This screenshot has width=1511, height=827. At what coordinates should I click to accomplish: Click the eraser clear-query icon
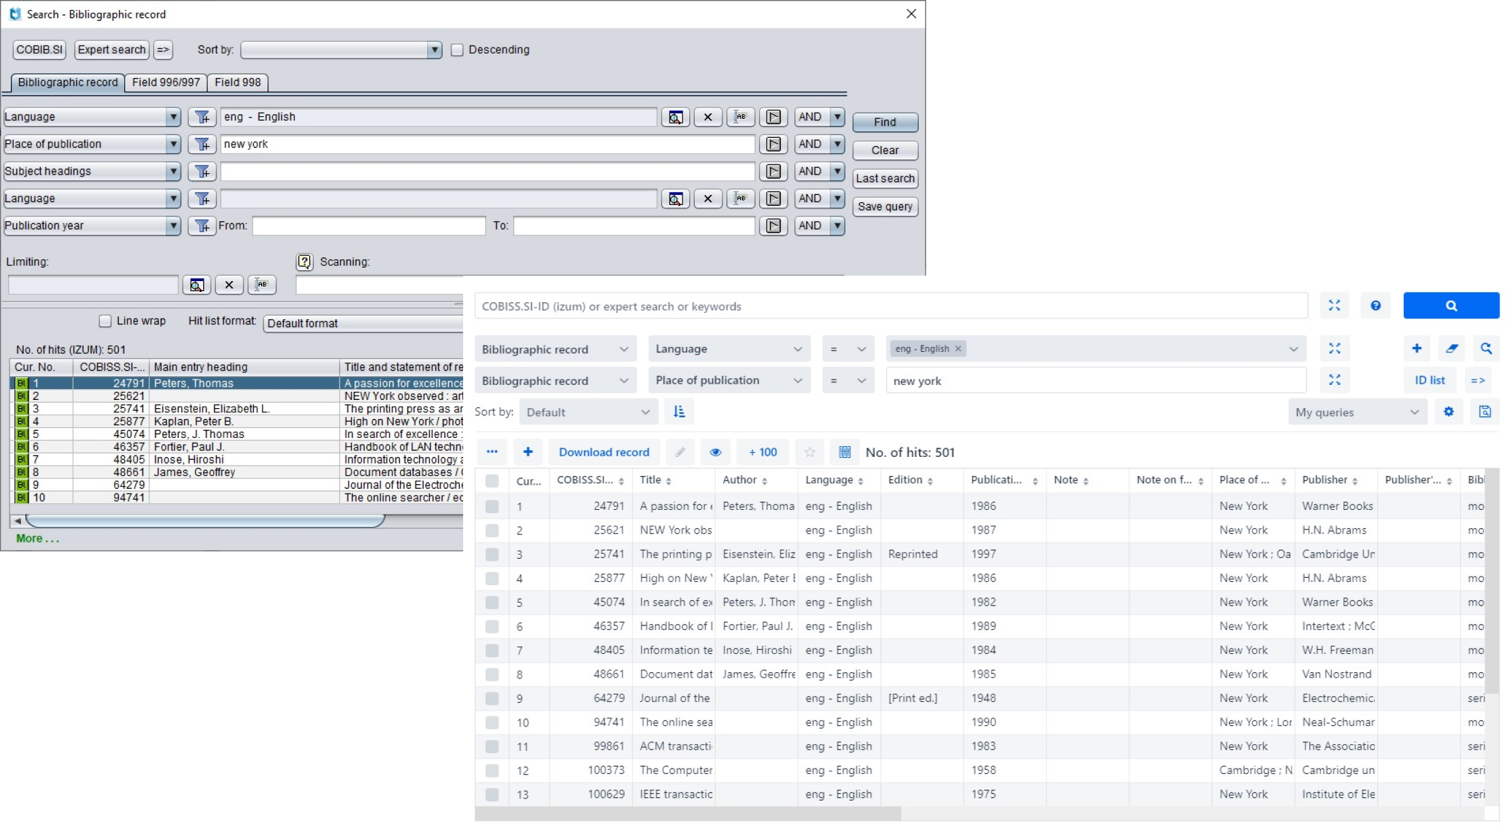click(1451, 348)
